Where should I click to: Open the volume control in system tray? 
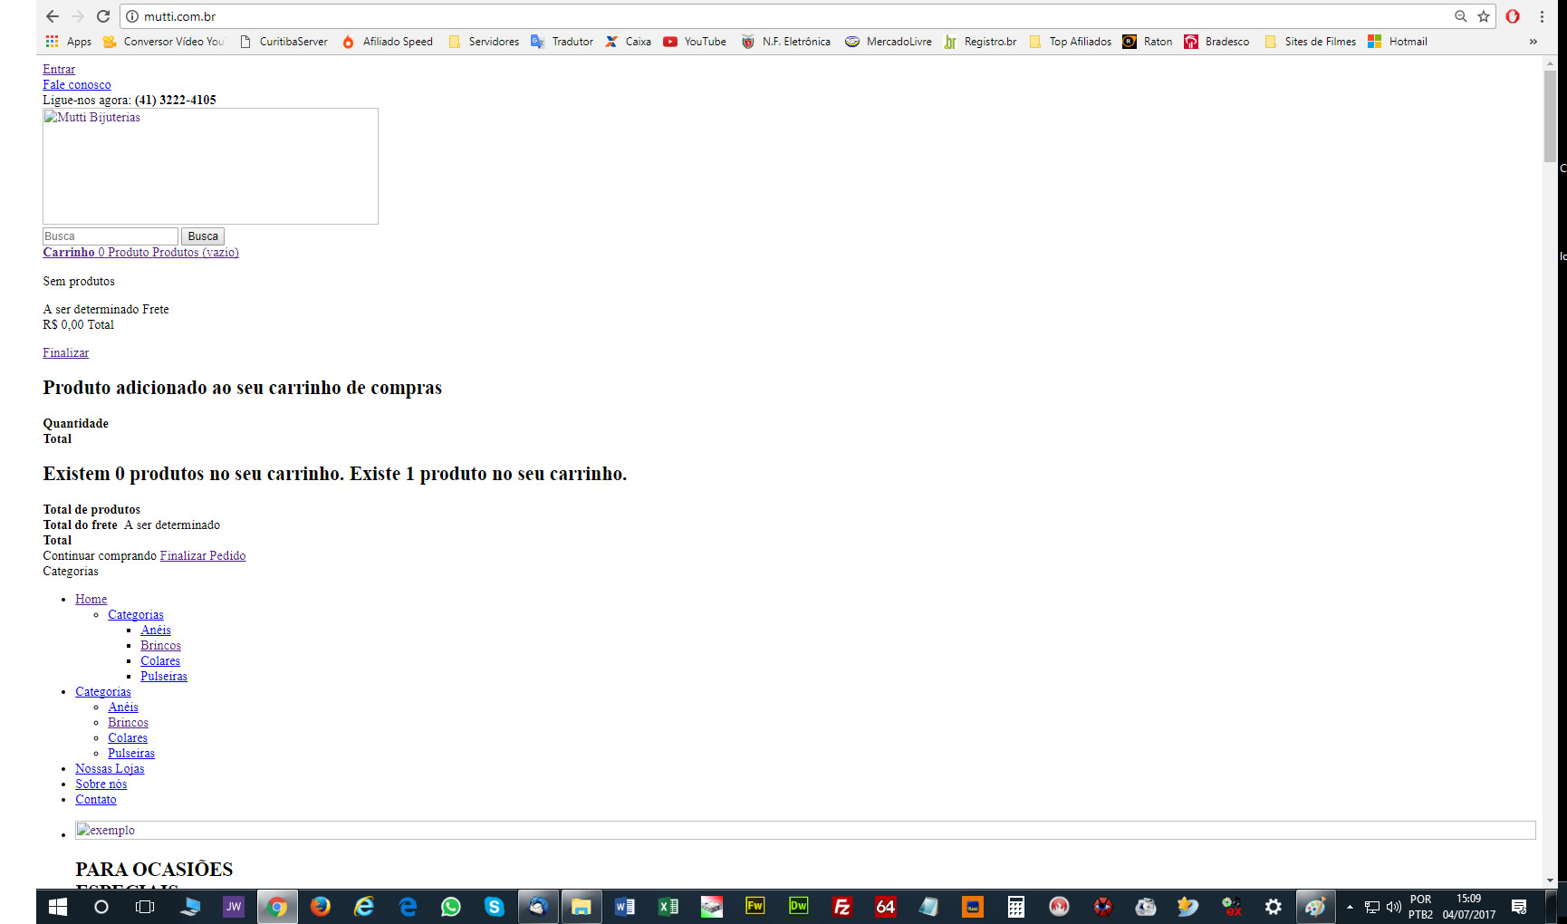click(1394, 907)
